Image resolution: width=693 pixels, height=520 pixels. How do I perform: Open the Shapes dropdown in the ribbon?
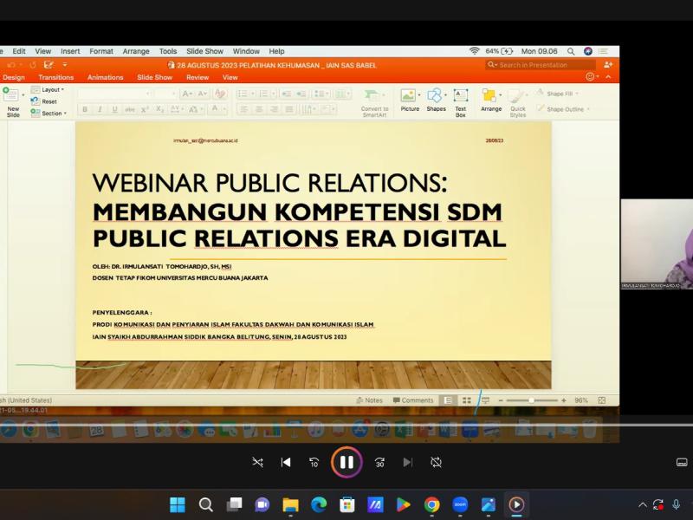tap(436, 101)
